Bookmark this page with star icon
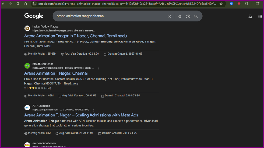Viewport: 264px width, 148px height. pos(221,4)
